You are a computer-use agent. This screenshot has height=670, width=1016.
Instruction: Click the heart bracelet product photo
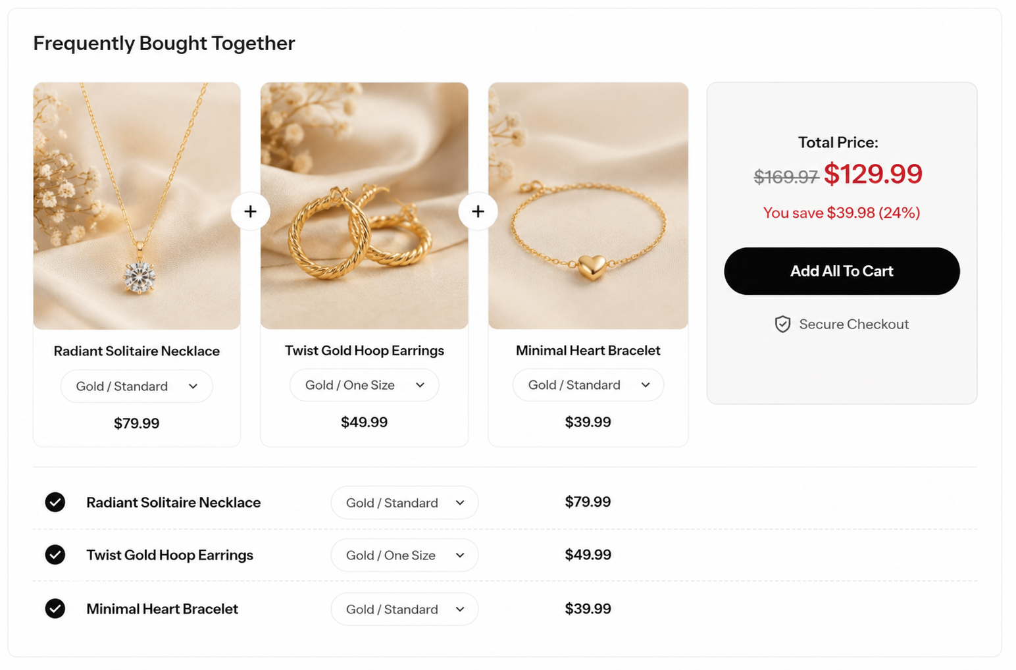(x=588, y=206)
